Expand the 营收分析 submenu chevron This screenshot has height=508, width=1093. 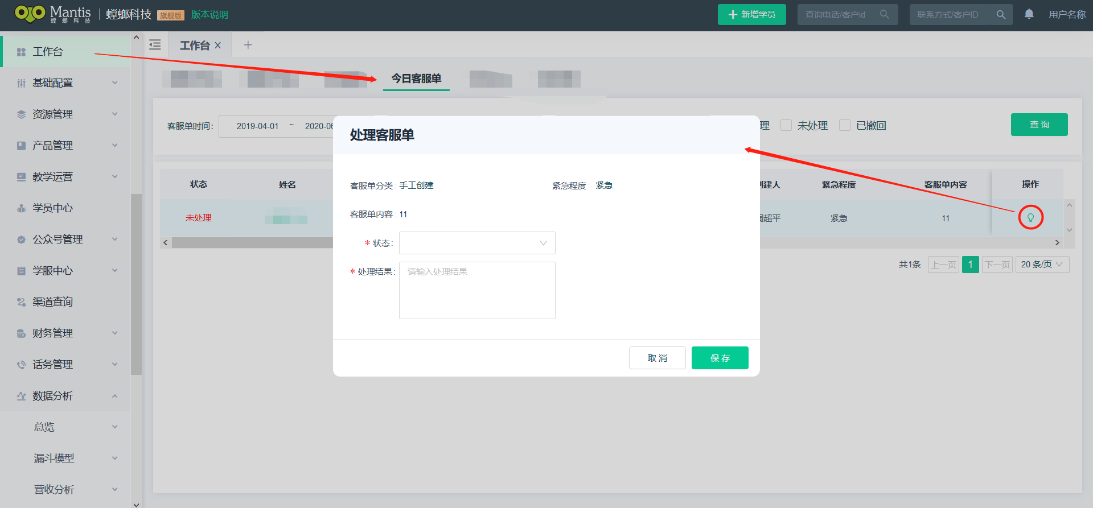[115, 489]
